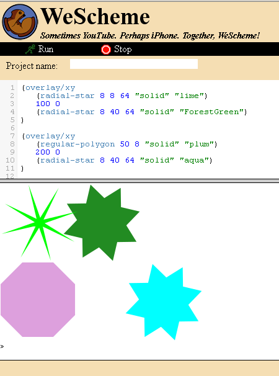Screen dimensions: 279x376
Task: Click the red Stop octagon icon
Action: click(105, 50)
